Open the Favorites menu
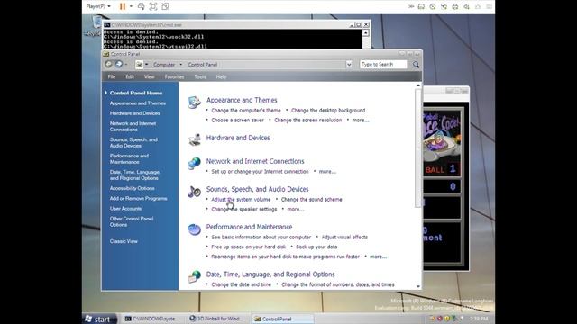The width and height of the screenshot is (577, 324). [x=174, y=76]
